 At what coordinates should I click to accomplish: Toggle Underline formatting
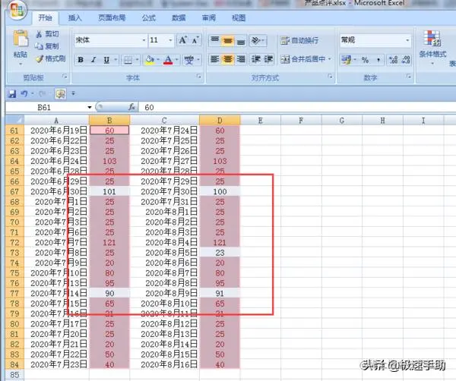(106, 60)
